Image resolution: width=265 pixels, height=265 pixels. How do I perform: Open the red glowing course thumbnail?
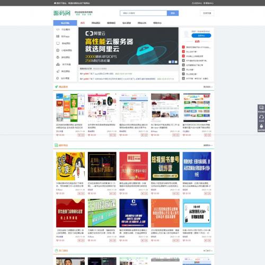coord(134,166)
